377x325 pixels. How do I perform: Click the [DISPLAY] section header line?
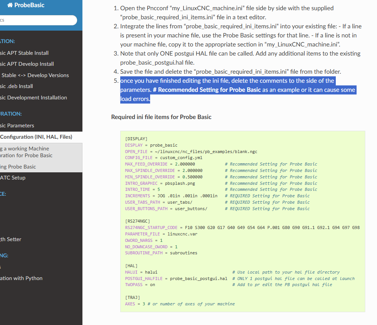point(136,139)
